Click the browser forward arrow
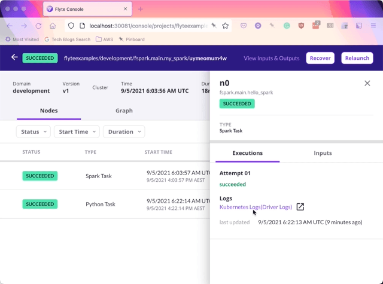Screen dimensions: 383x284 click(24, 26)
